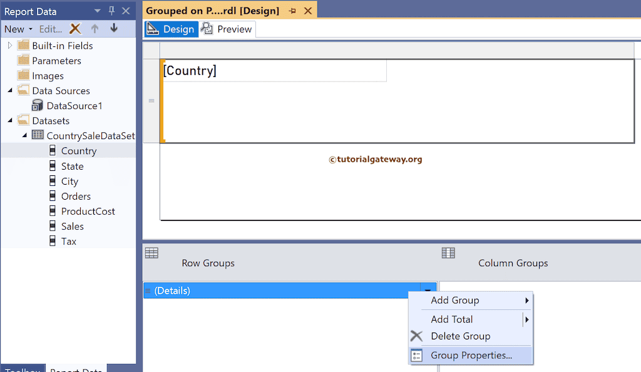Switch to the Preview tab
This screenshot has height=372, width=641.
[227, 29]
